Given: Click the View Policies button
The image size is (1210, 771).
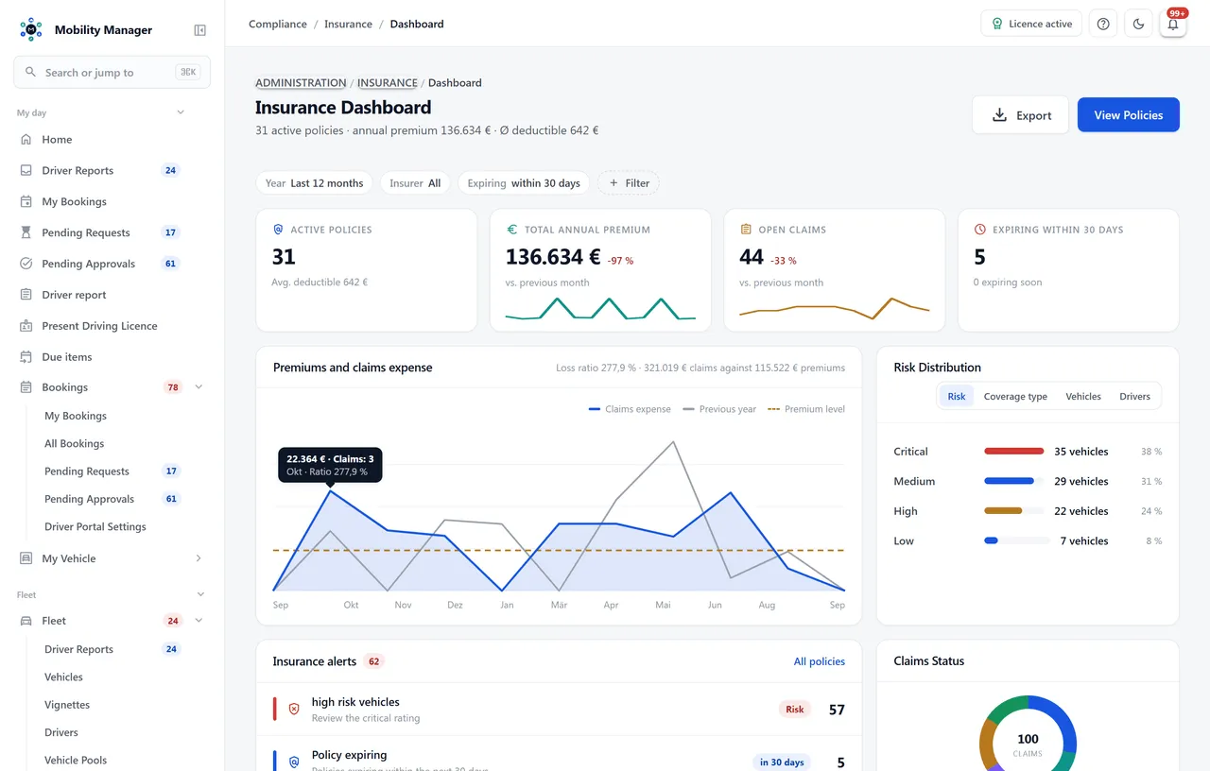Looking at the screenshot, I should 1129,115.
